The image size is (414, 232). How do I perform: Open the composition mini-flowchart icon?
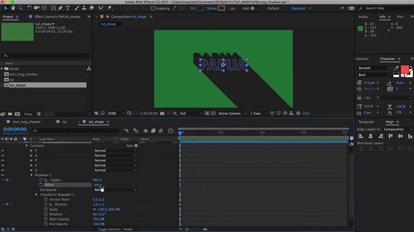126,131
